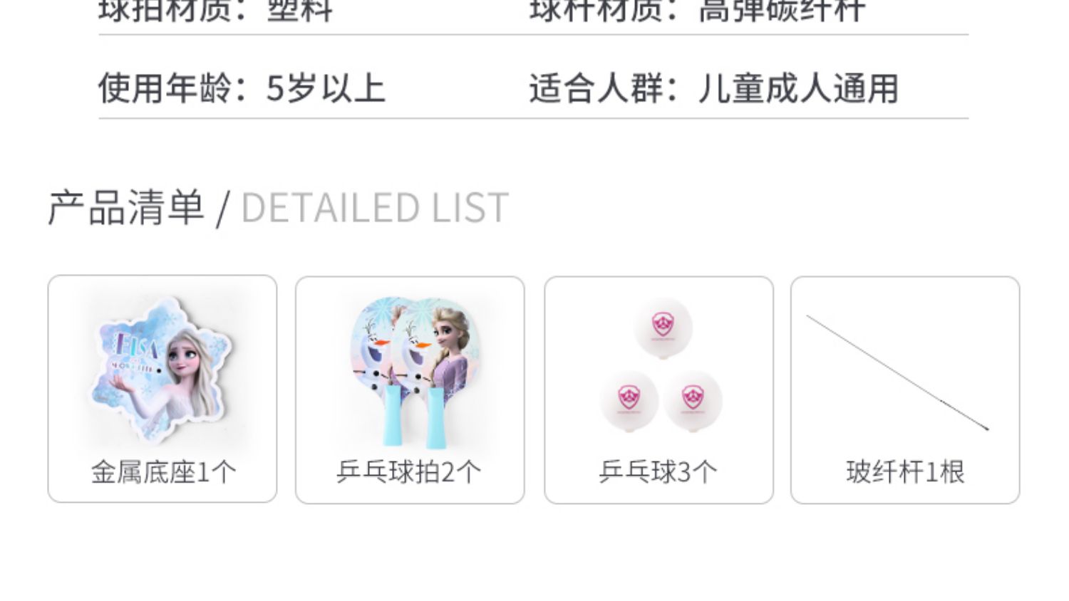Click the 金属底座1个 label
The width and height of the screenshot is (1069, 601).
point(163,472)
